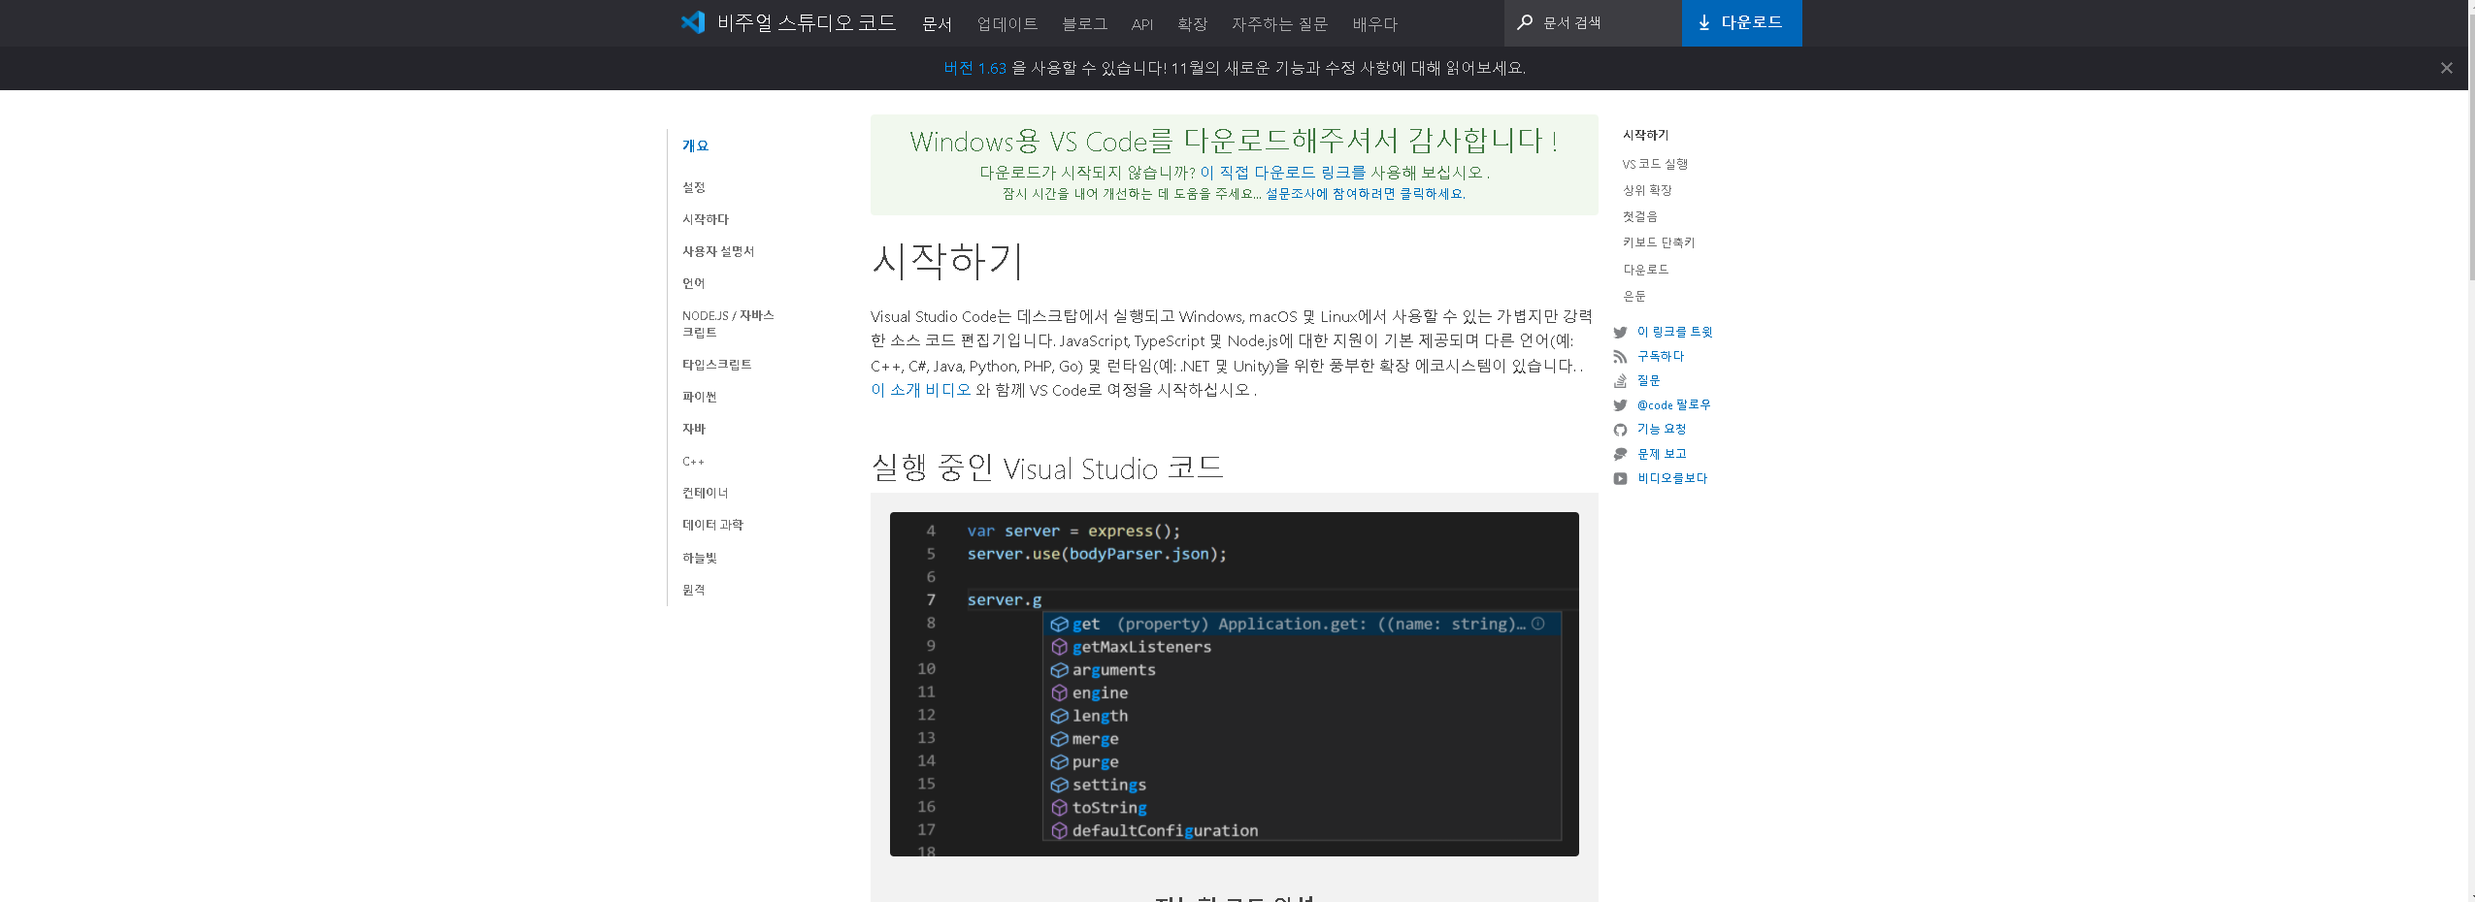The image size is (2475, 902).
Task: Select 데이터 과학 in the left sidebar
Action: 712,525
